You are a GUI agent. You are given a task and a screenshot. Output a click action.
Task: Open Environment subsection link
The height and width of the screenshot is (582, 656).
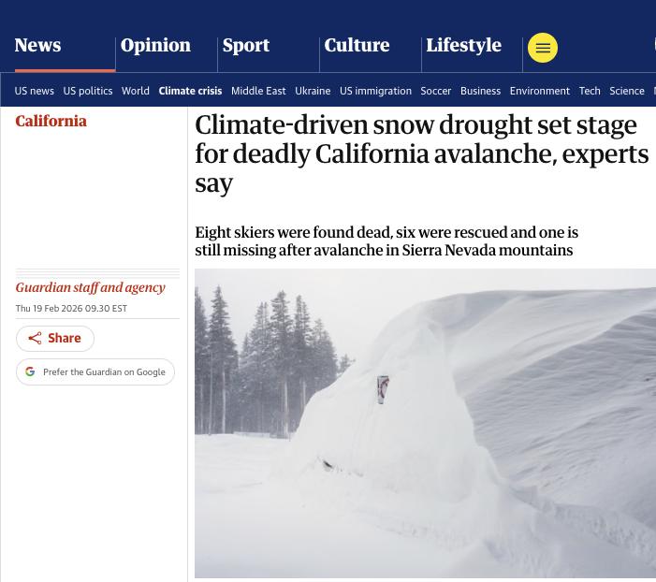(540, 91)
